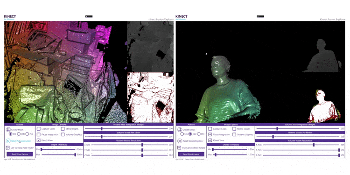
Task: Enable Mirror Depth in right window
Action: [234, 129]
